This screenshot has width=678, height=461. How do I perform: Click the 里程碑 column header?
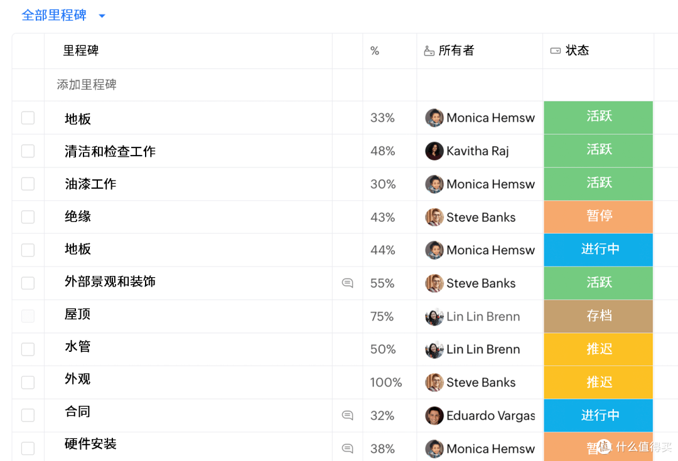pyautogui.click(x=81, y=51)
